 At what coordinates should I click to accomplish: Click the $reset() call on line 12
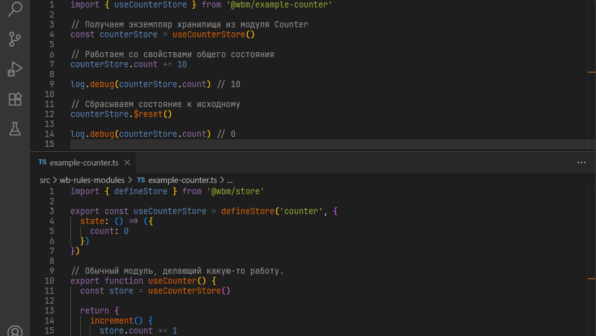click(x=153, y=114)
